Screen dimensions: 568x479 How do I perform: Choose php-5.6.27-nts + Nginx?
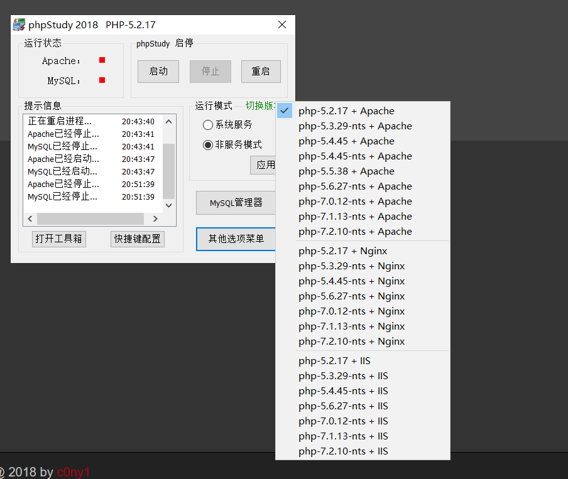363,296
